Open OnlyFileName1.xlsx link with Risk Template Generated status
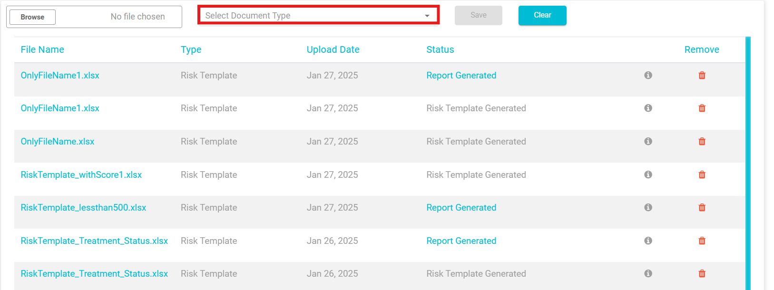The width and height of the screenshot is (774, 290). tap(60, 108)
